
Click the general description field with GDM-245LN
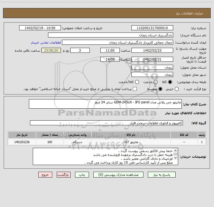(x=105, y=104)
